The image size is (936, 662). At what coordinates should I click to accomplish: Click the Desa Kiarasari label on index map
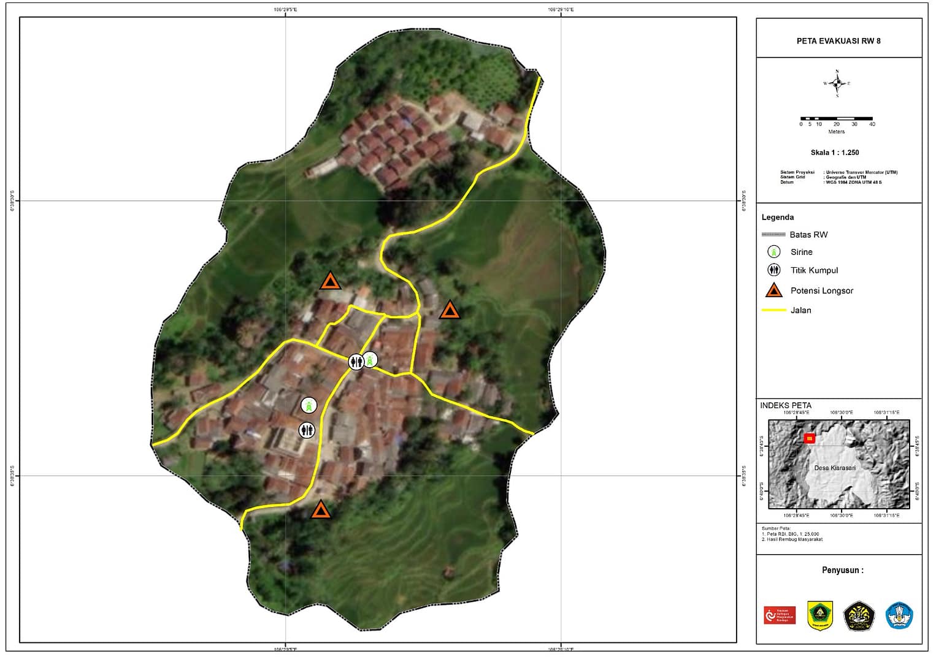click(835, 468)
